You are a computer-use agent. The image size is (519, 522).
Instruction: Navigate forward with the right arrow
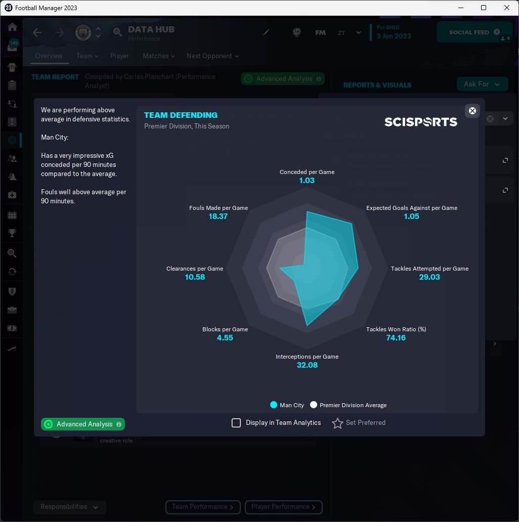coord(60,32)
